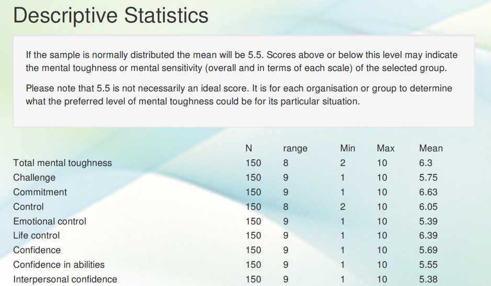Click the Min column header
The height and width of the screenshot is (286, 491).
tap(347, 148)
